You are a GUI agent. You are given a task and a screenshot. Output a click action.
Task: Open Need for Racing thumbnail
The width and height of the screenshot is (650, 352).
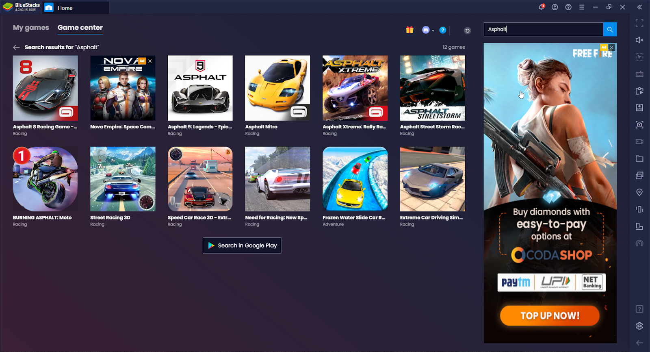(x=277, y=179)
